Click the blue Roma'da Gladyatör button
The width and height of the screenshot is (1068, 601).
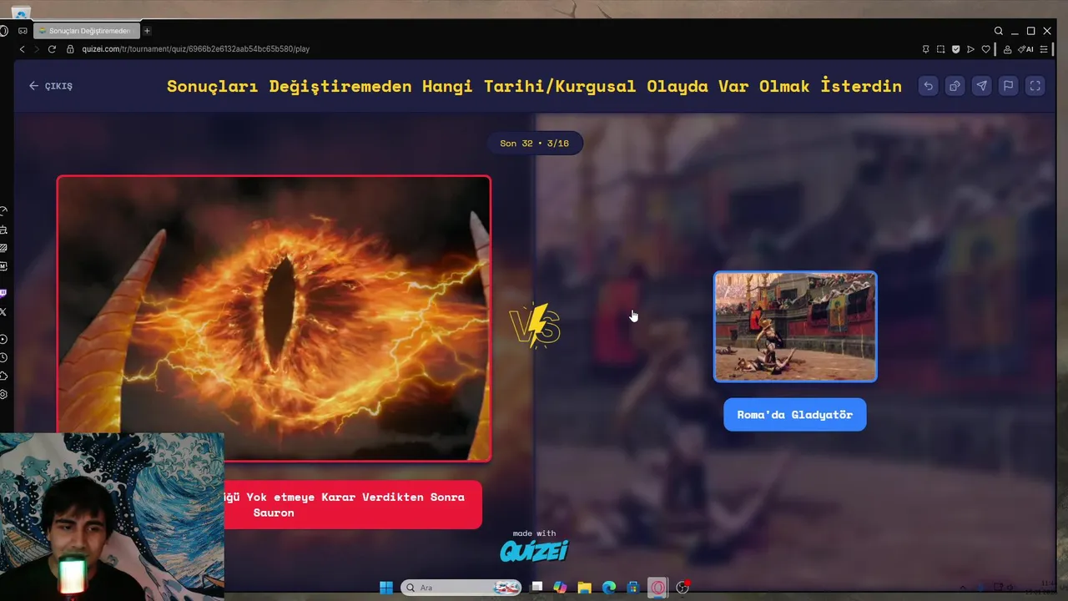click(x=794, y=414)
